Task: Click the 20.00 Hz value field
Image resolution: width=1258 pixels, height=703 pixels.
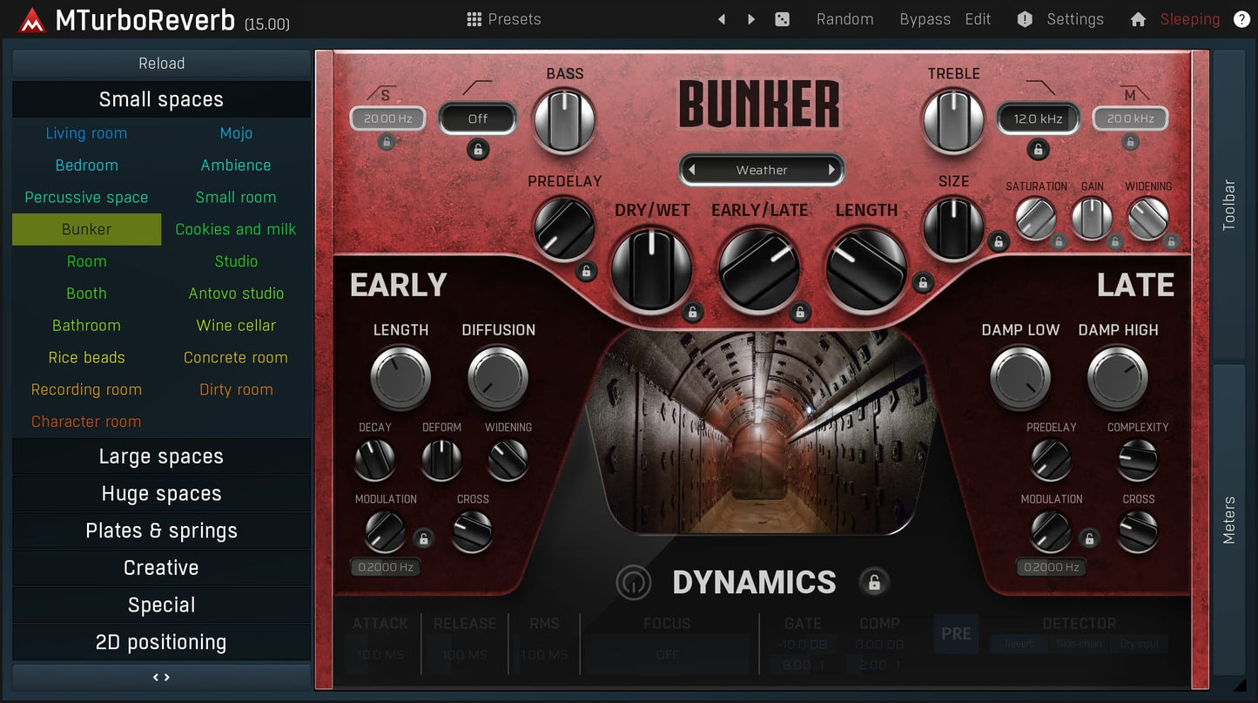Action: pyautogui.click(x=387, y=118)
